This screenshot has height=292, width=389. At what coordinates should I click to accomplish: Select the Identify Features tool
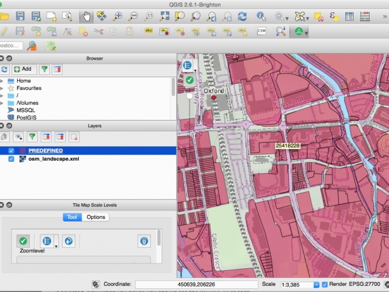point(261,16)
